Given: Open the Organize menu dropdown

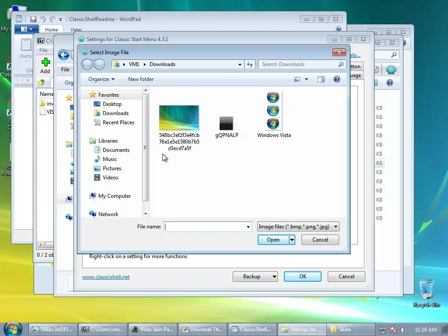Looking at the screenshot, I should (x=101, y=79).
